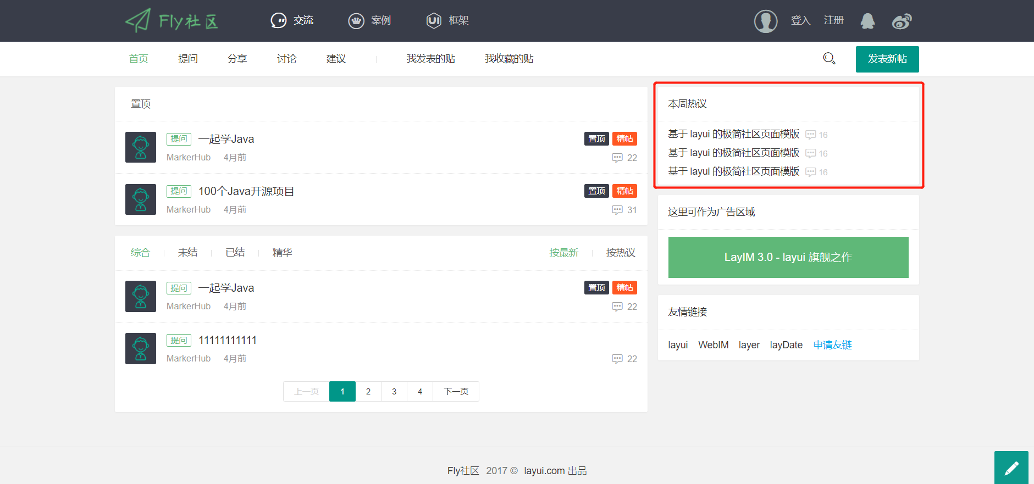Click LayIM 3.0 green ad banner
The width and height of the screenshot is (1034, 484).
788,257
